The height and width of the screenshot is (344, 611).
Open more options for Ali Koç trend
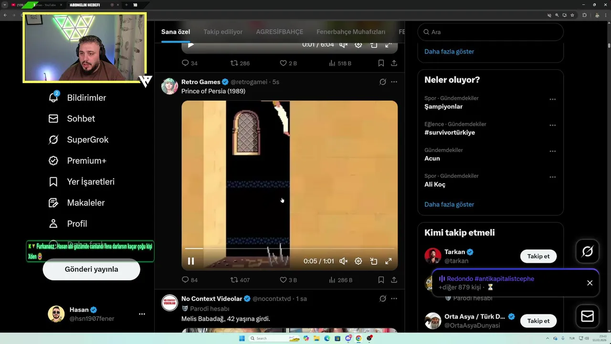pos(552,177)
